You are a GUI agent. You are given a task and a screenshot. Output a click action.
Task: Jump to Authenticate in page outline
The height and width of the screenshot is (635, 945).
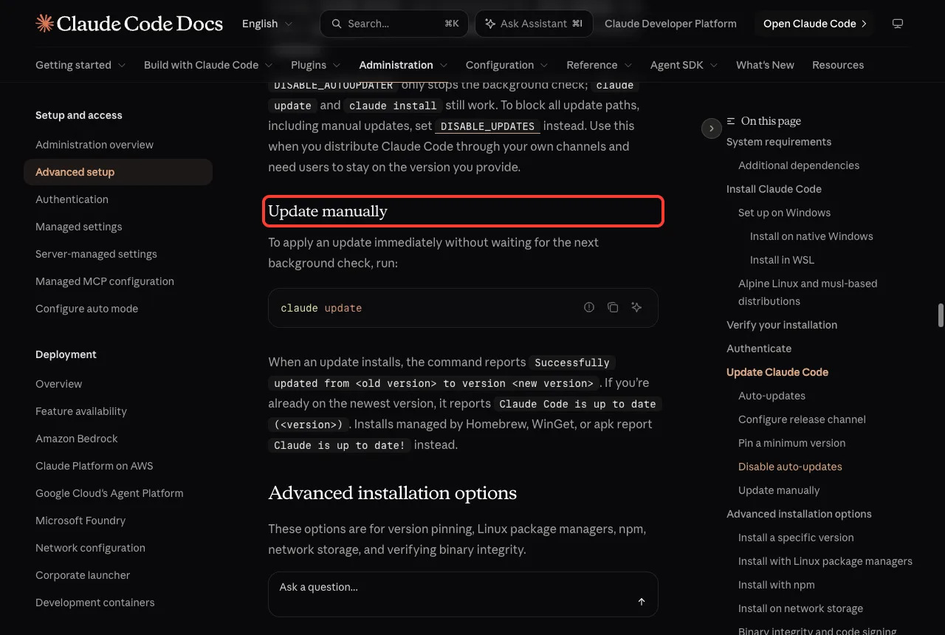pos(759,349)
